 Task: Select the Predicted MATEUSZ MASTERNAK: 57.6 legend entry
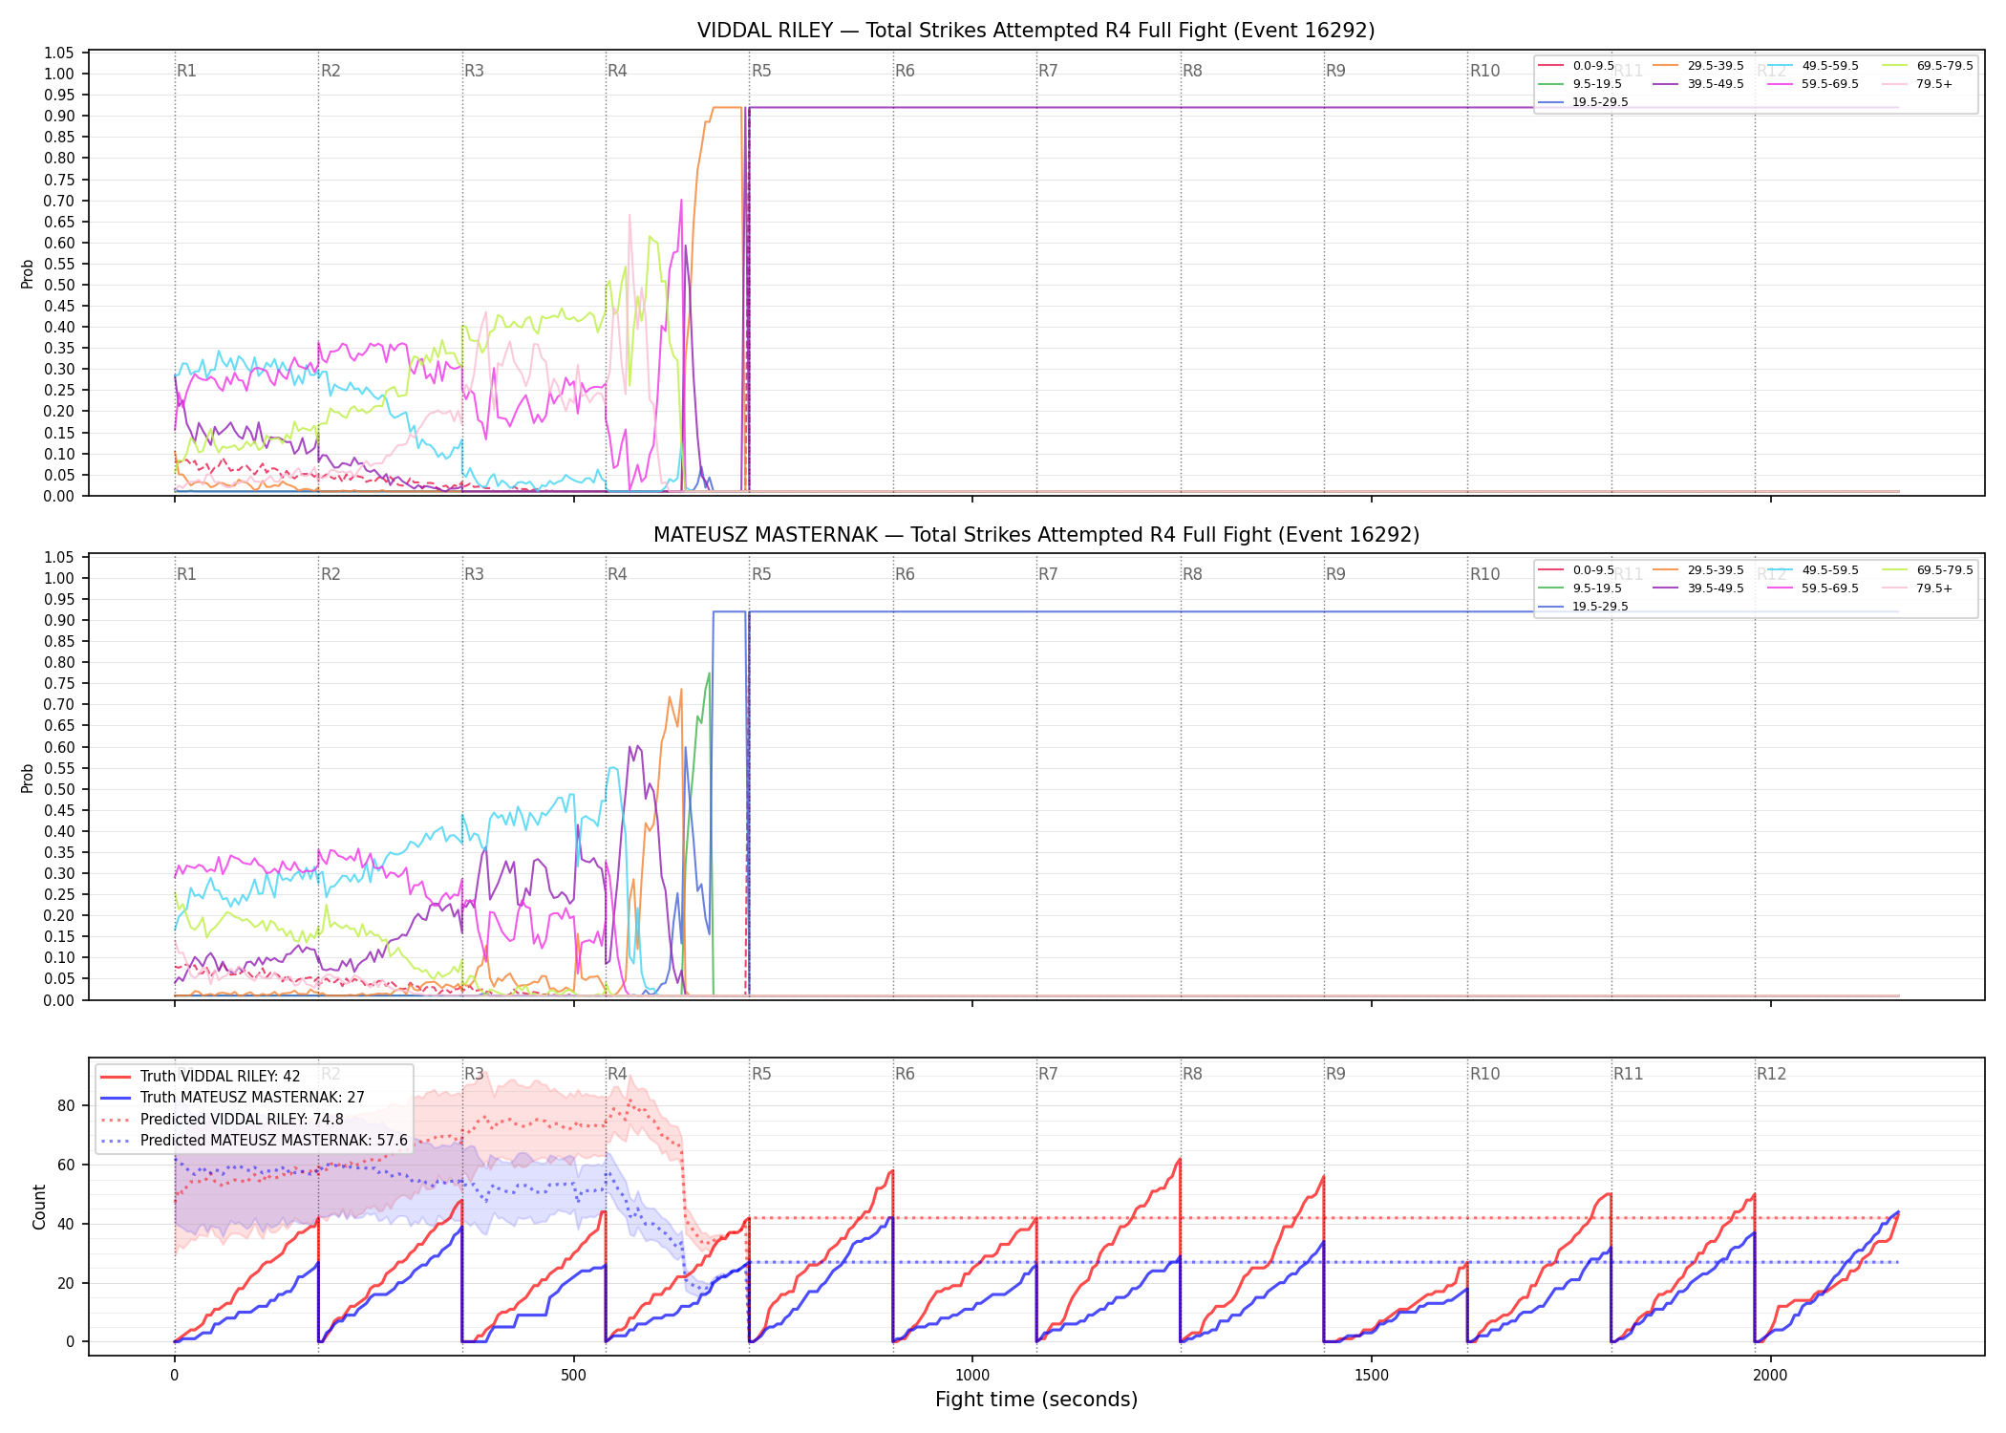(254, 1141)
